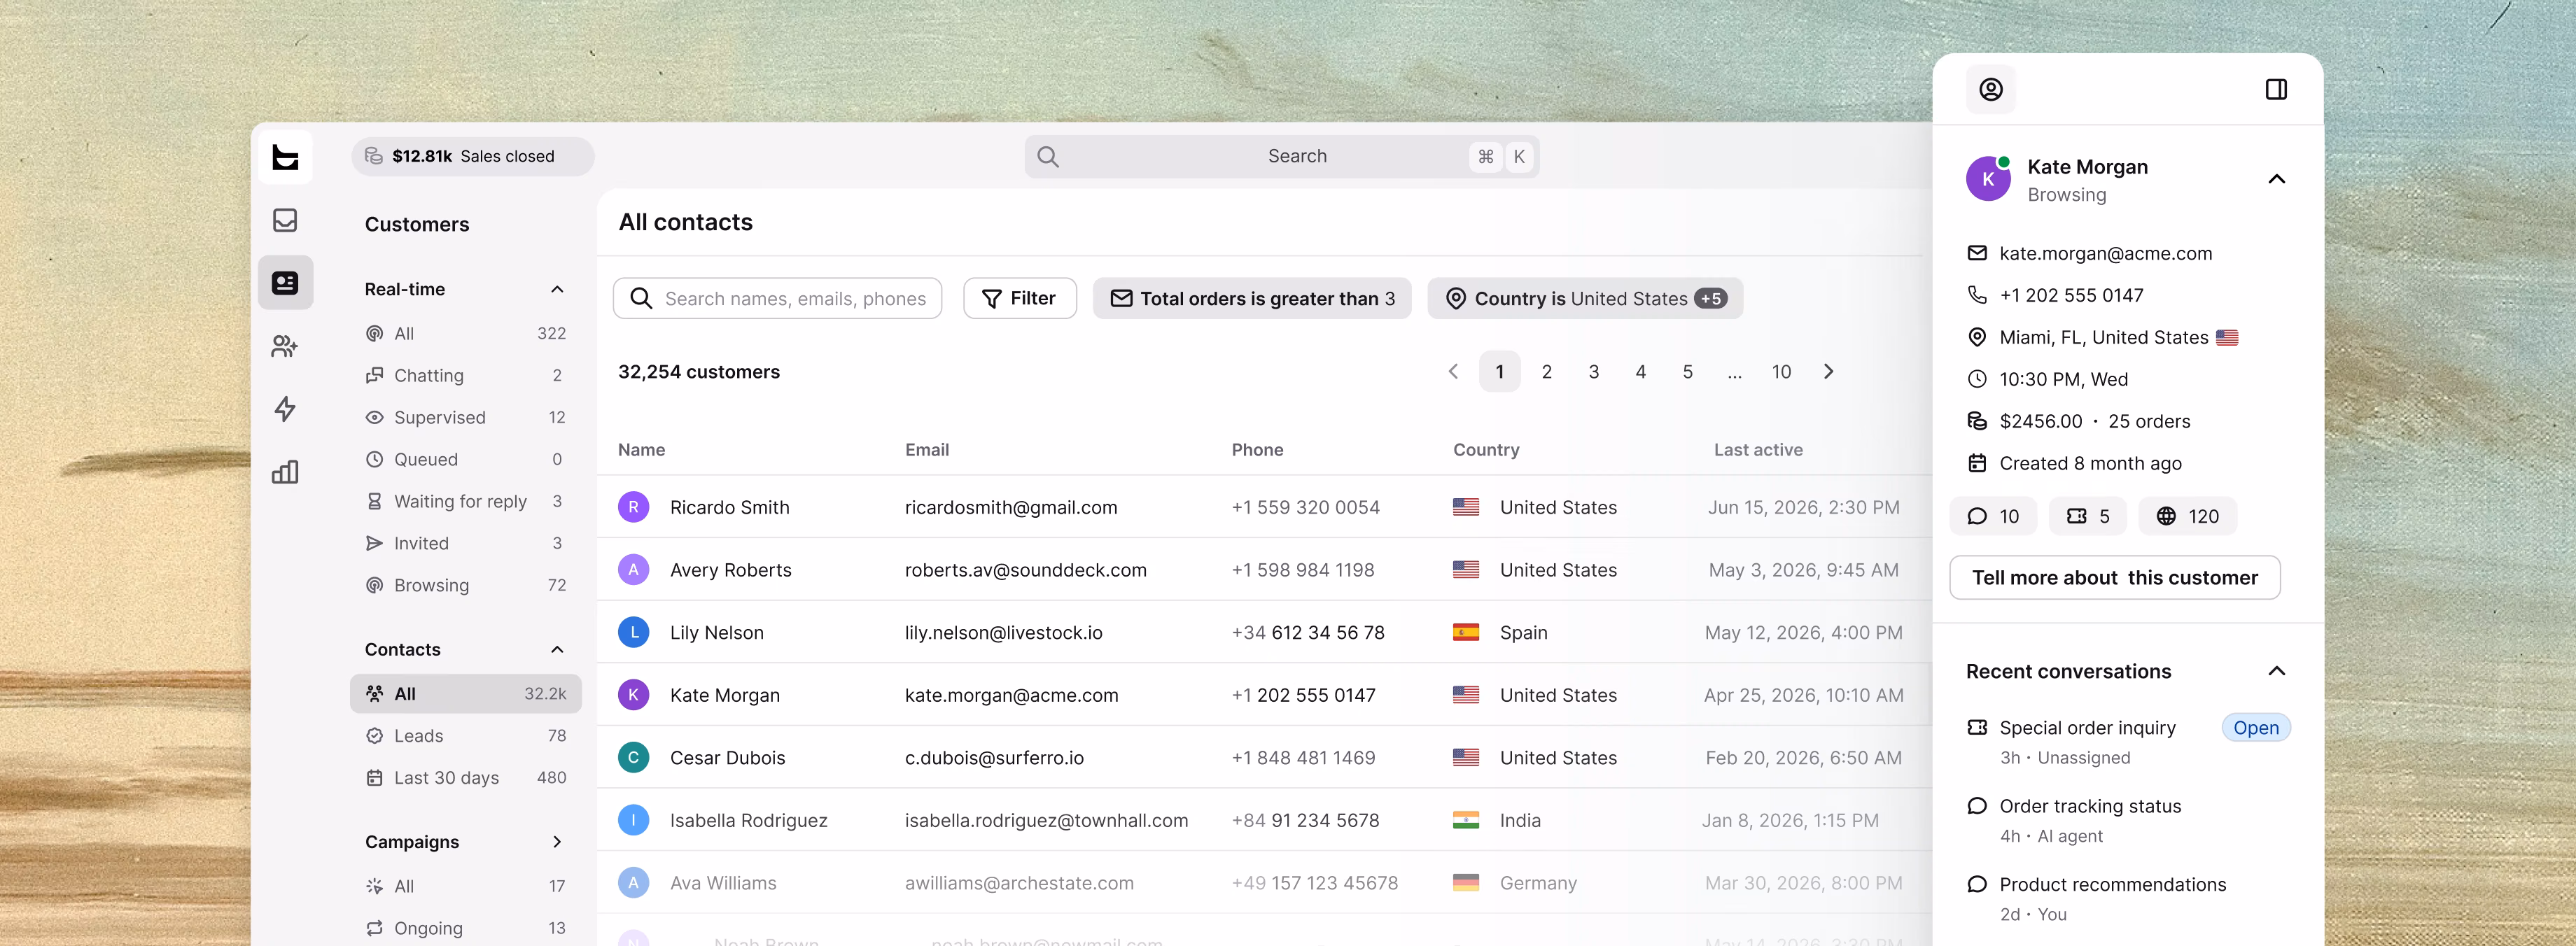2576x946 pixels.
Task: Click the tickets chip showing 5
Action: pos(2087,516)
